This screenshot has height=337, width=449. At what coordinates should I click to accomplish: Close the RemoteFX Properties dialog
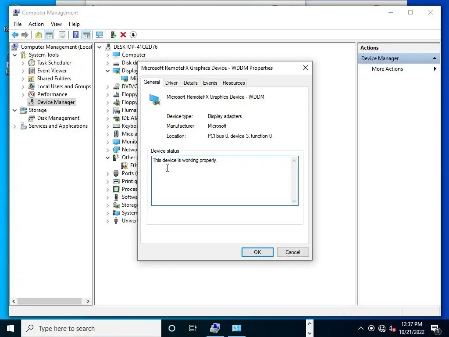pyautogui.click(x=306, y=68)
